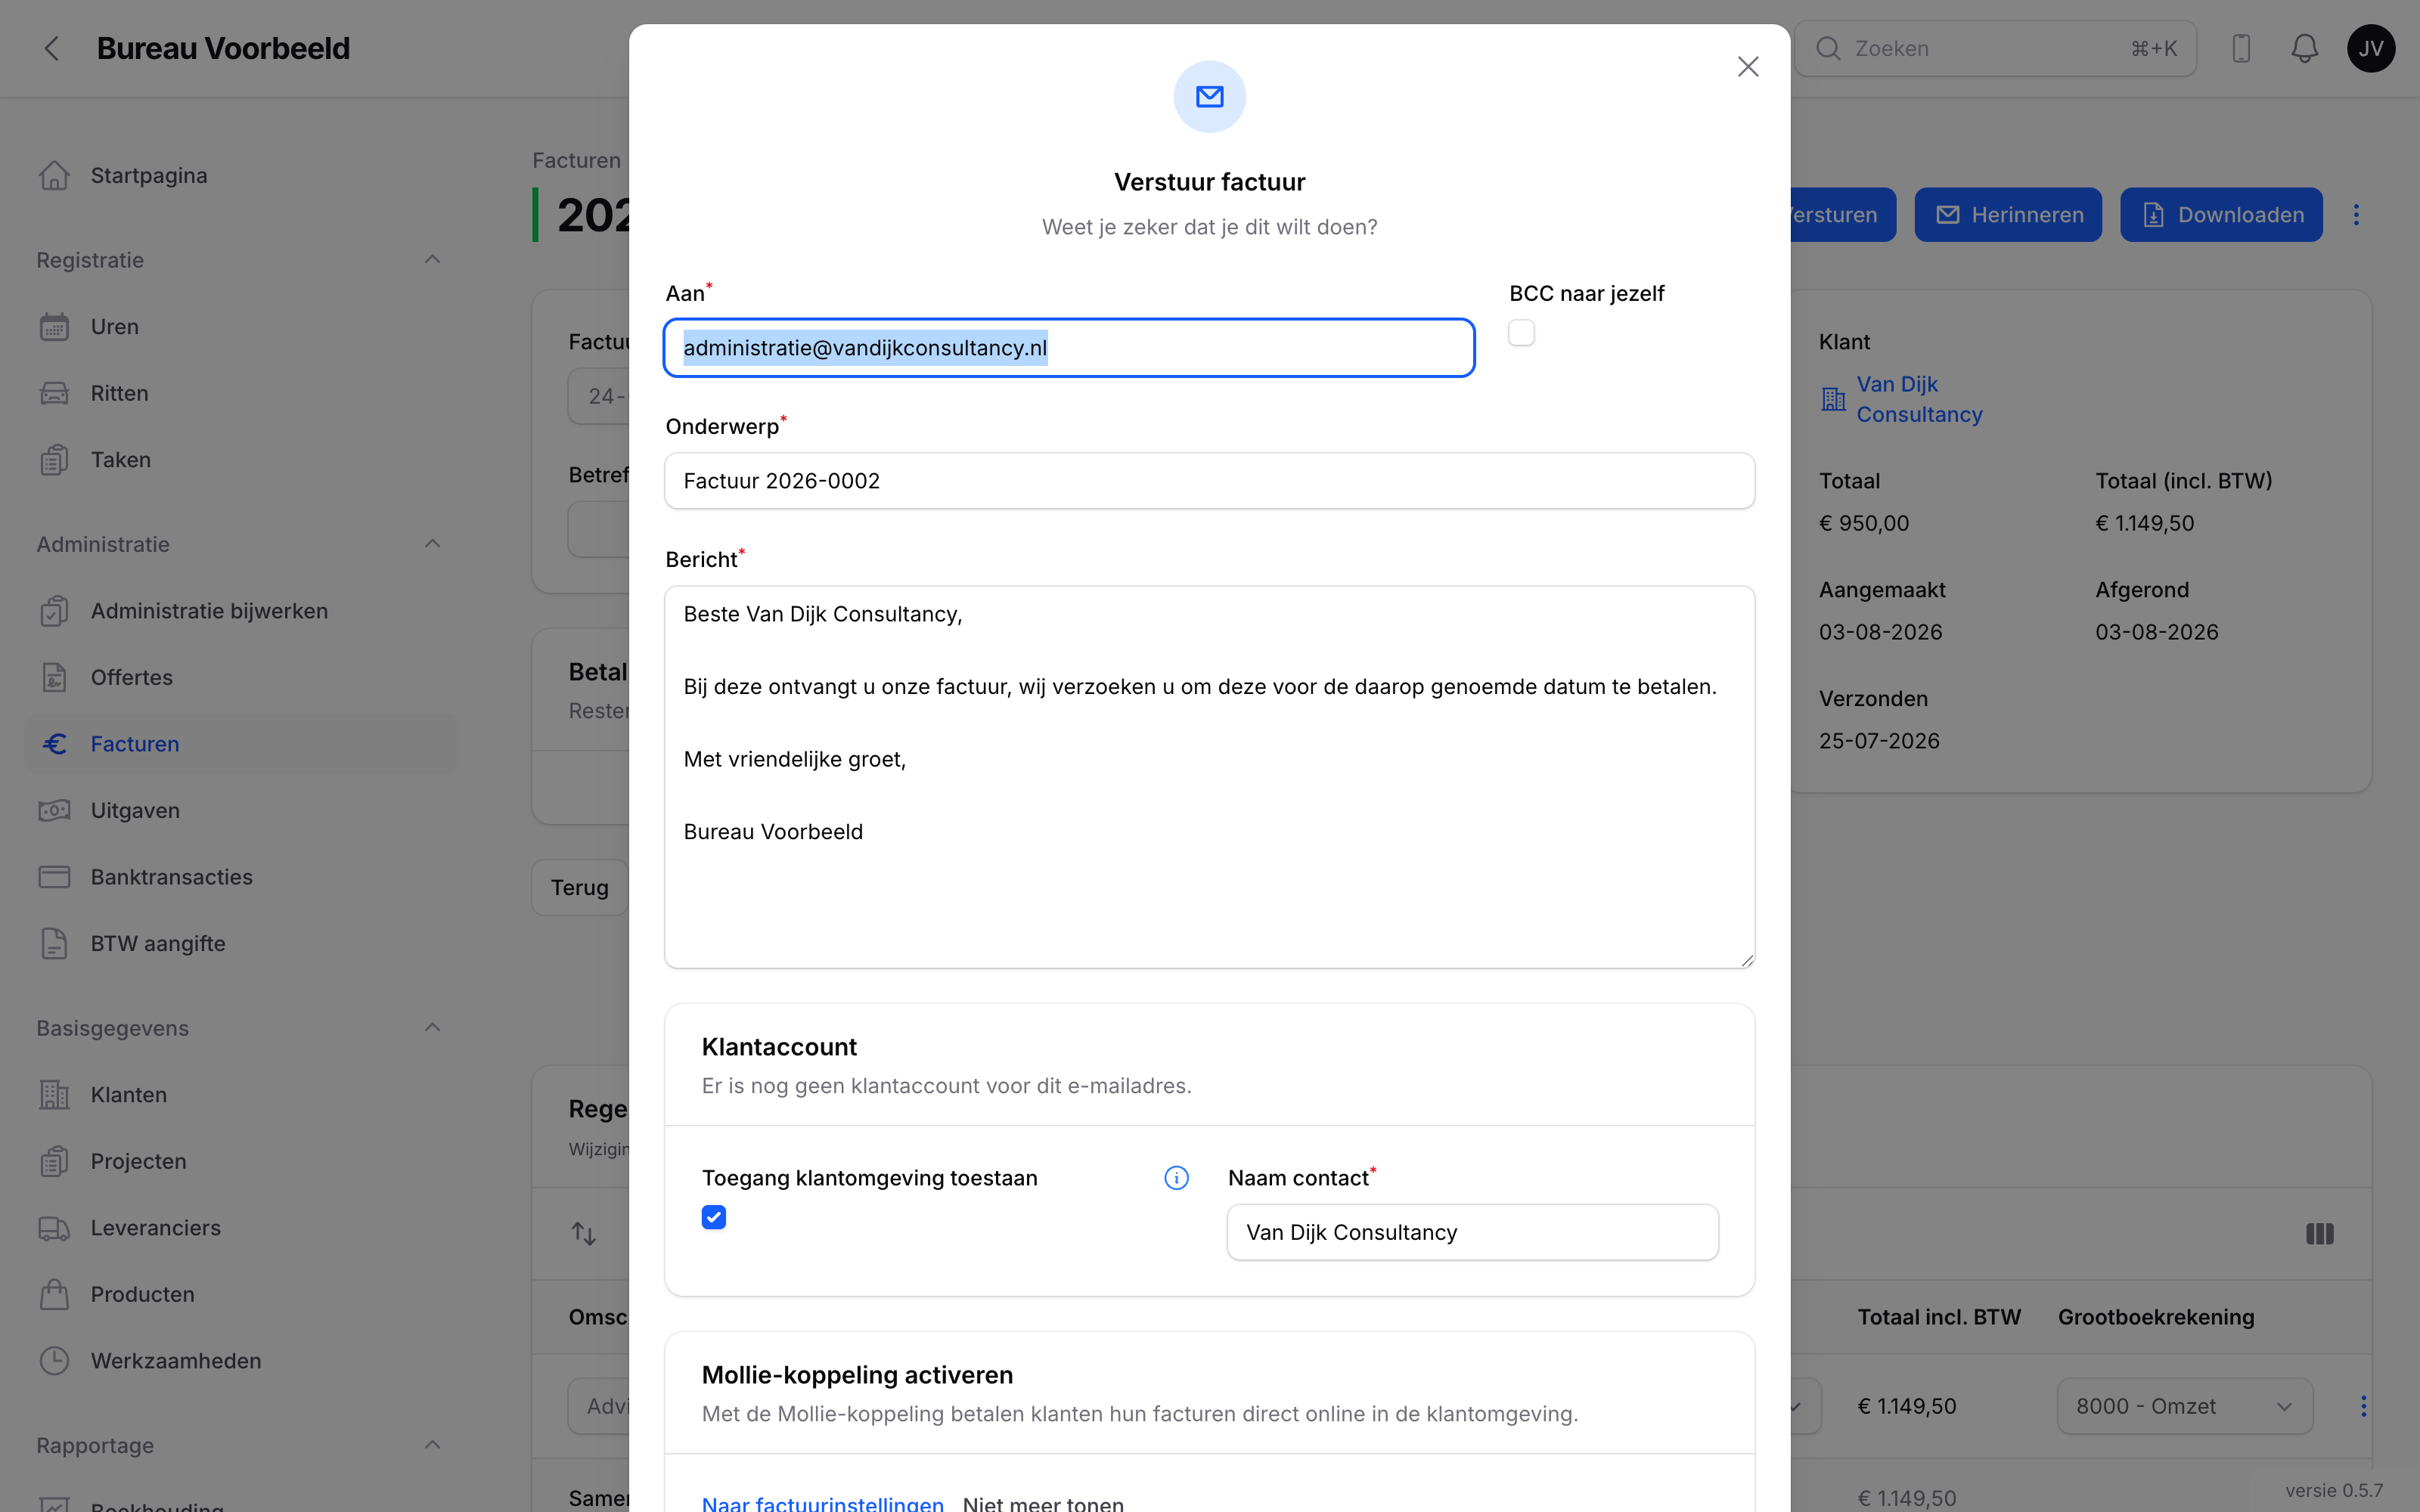Open the Van Dijk Consultancy client link
Viewport: 2420px width, 1512px height.
[1919, 399]
